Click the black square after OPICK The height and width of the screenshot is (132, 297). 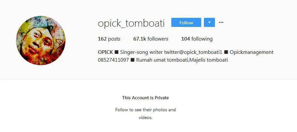point(117,52)
